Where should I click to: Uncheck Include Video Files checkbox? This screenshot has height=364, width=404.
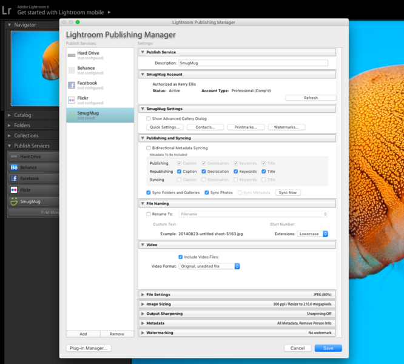[181, 257]
